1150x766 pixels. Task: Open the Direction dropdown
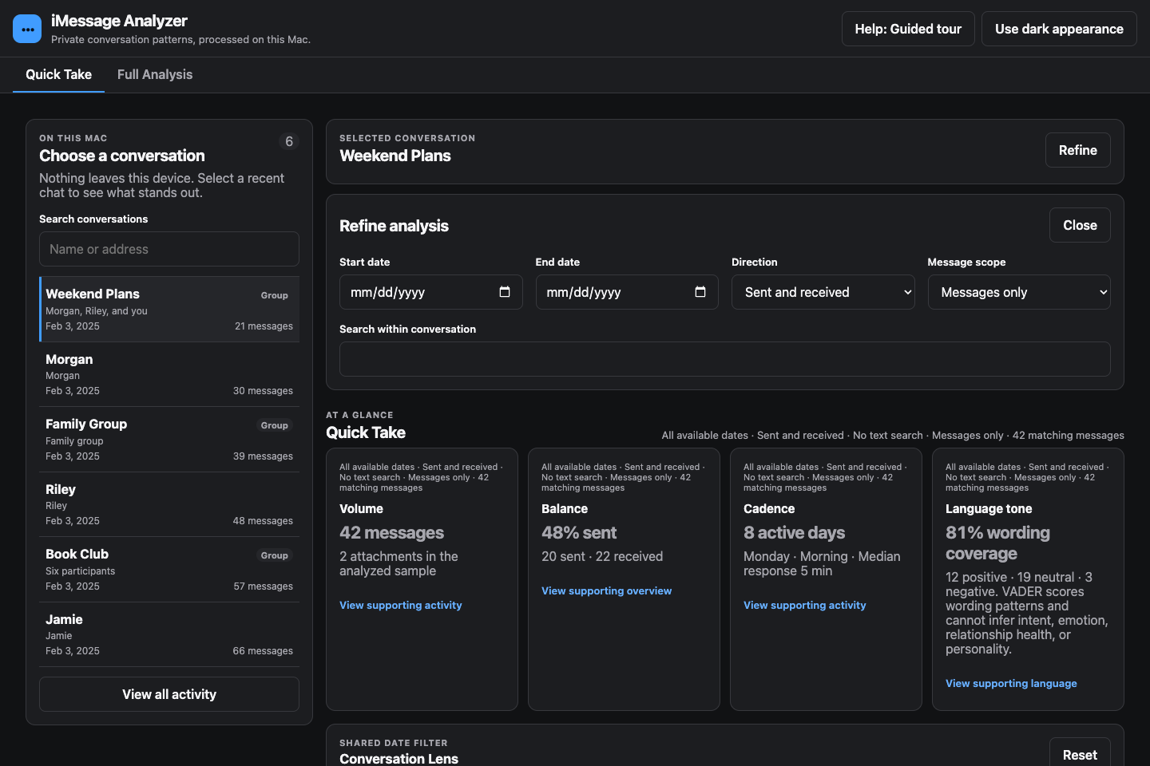point(823,292)
